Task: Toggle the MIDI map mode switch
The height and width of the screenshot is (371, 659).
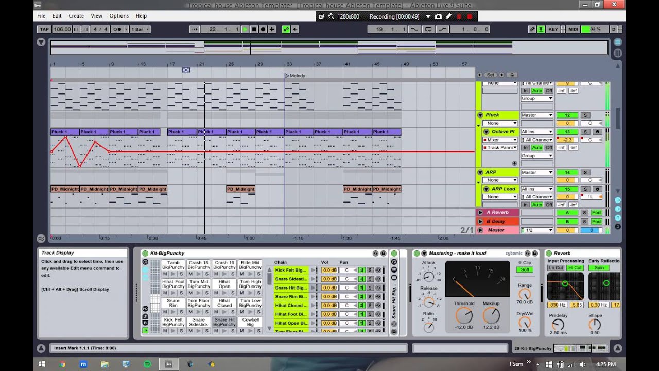Action: pyautogui.click(x=573, y=29)
